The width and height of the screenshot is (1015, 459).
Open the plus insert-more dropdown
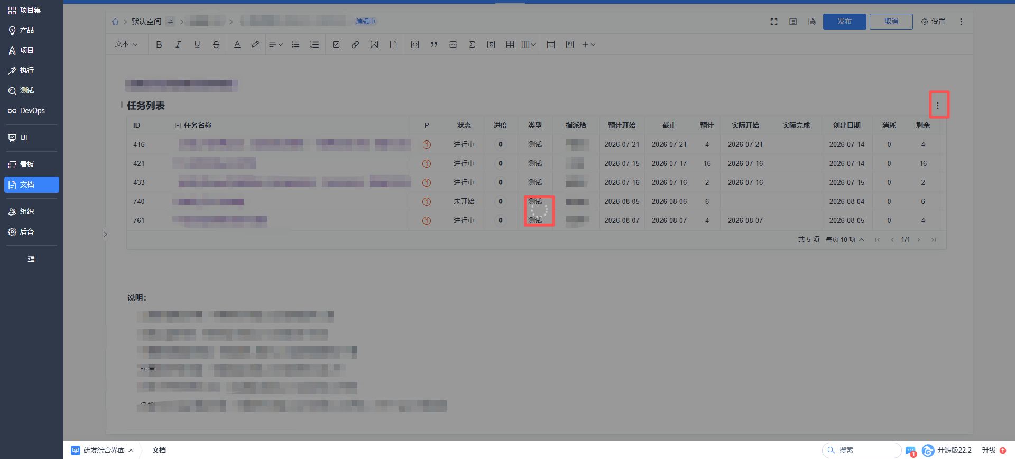588,44
